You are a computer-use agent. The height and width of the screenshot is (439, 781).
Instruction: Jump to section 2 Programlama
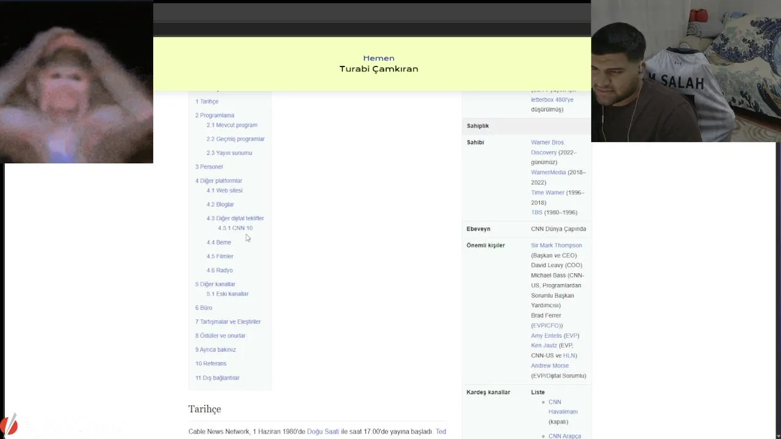(x=215, y=115)
